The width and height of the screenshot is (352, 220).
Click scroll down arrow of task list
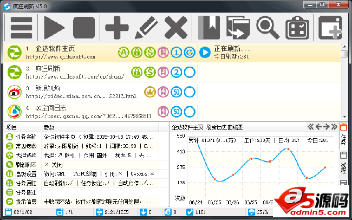tap(344, 117)
